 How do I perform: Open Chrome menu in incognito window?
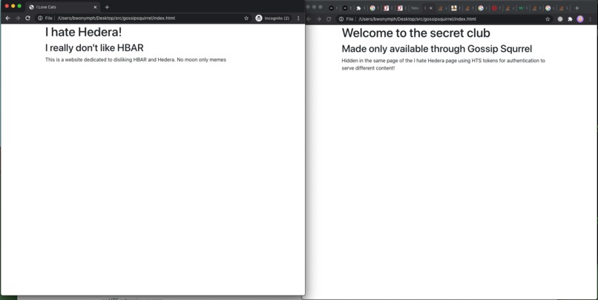298,18
